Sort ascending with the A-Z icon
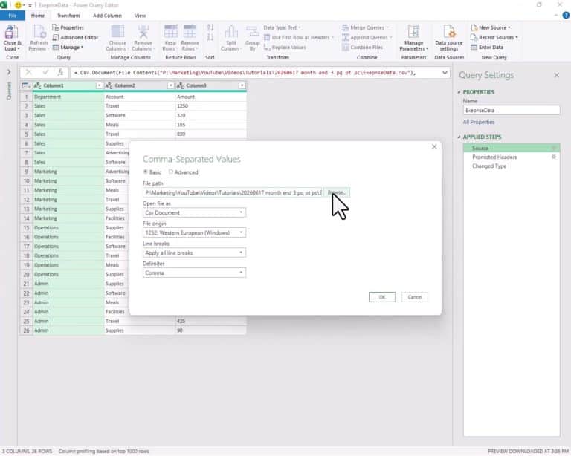 tap(210, 27)
